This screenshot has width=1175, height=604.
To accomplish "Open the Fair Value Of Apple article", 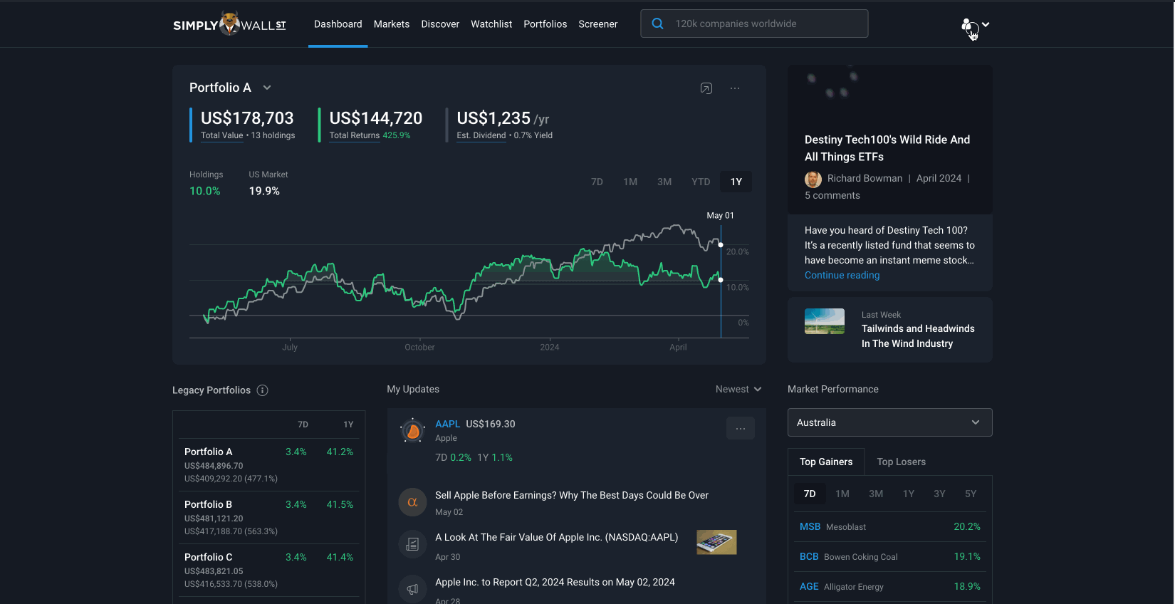I will (x=557, y=537).
